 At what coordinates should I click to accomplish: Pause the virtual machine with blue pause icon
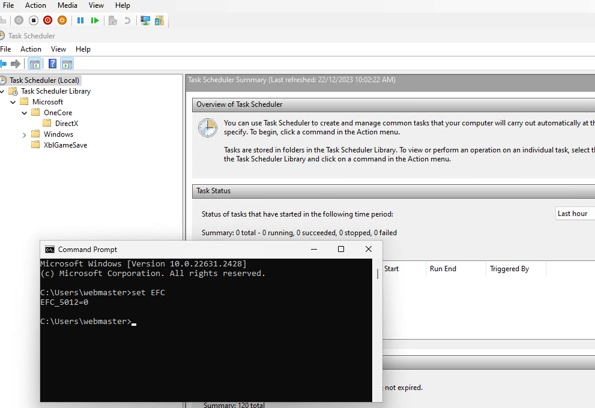click(80, 20)
